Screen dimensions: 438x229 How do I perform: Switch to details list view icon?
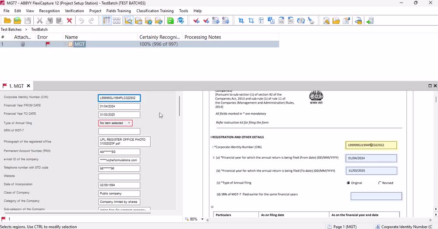tap(106, 21)
